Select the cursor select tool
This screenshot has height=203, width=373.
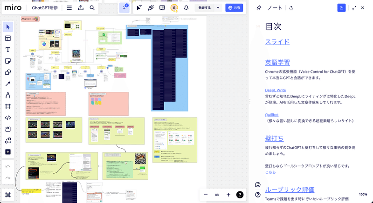(x=8, y=27)
